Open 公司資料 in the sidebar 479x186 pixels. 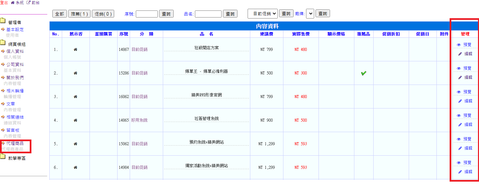point(15,64)
